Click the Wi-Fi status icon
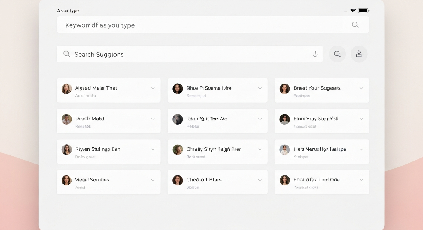 tap(353, 11)
